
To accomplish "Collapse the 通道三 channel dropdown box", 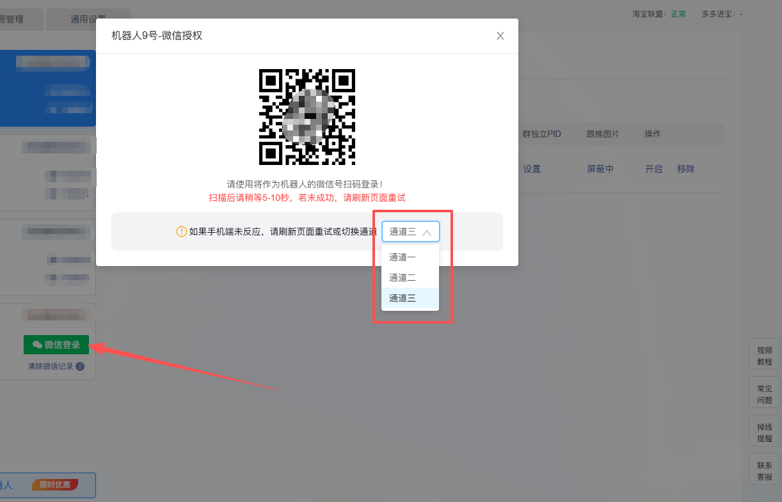I will click(410, 231).
